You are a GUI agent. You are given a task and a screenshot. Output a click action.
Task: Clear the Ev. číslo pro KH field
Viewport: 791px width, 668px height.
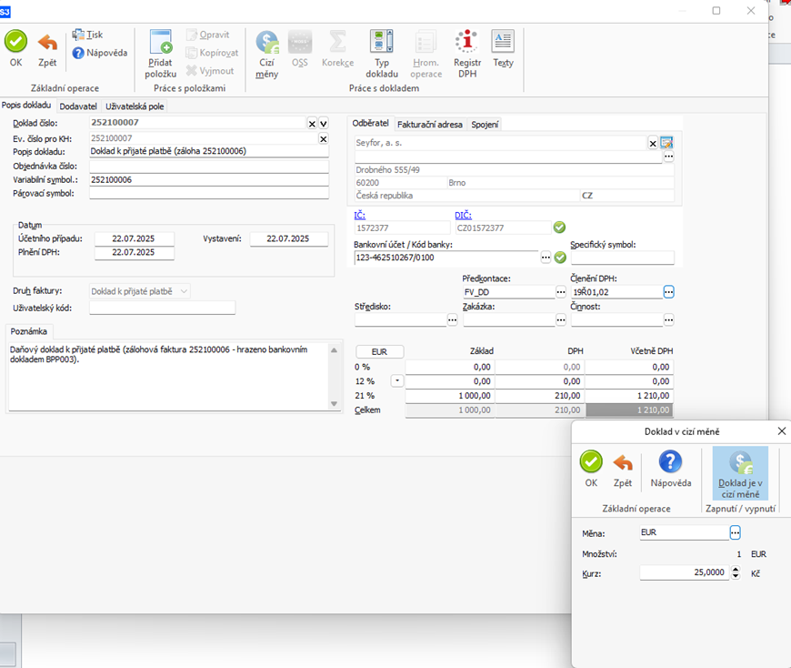click(324, 139)
